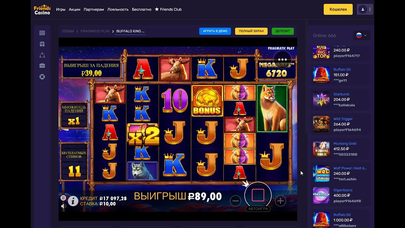Go to Pragmatic Play breadcrumb
Image resolution: width=405 pixels, height=228 pixels.
click(95, 31)
